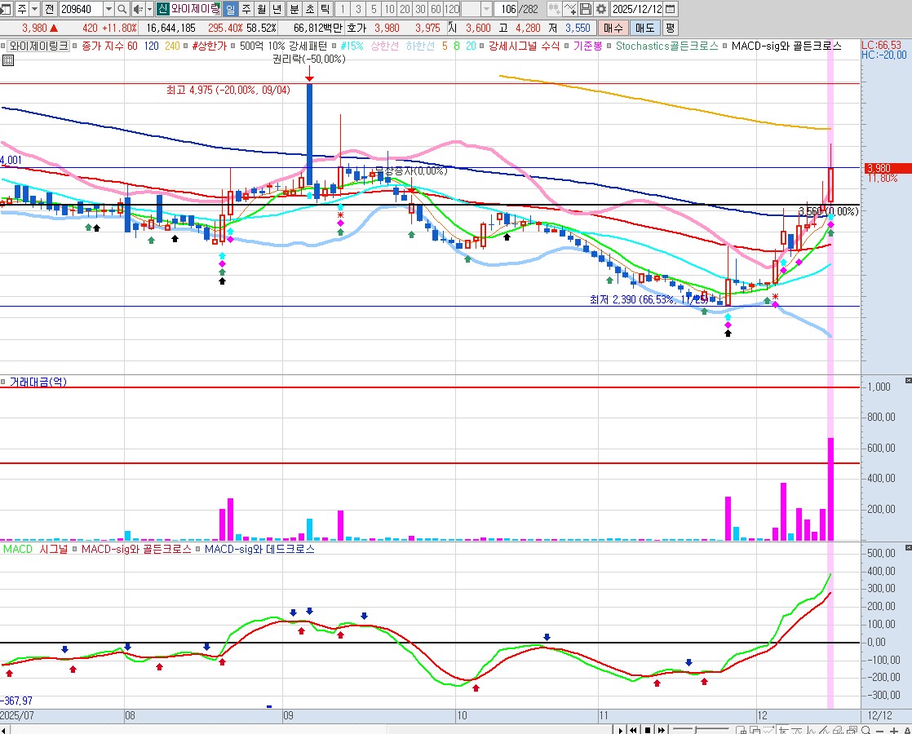Click the play replay button

point(621,729)
